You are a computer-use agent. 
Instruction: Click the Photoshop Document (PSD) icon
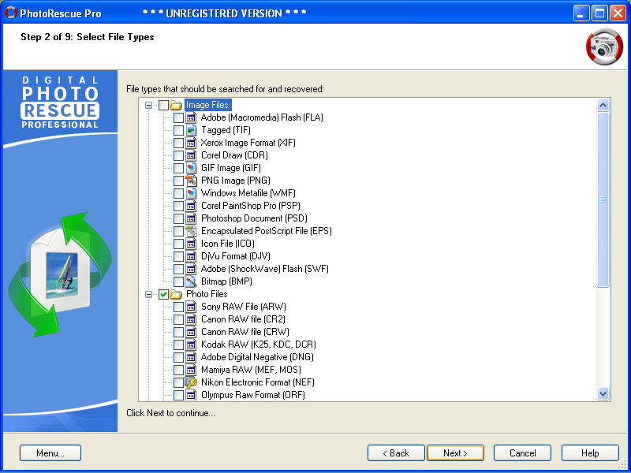(191, 218)
